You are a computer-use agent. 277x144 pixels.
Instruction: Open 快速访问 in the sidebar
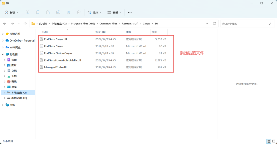[15, 34]
